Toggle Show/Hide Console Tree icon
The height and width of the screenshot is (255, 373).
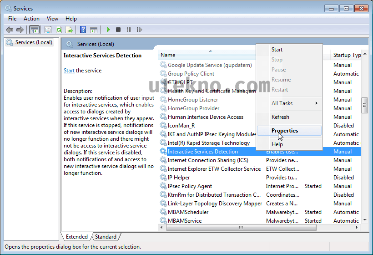[34, 30]
